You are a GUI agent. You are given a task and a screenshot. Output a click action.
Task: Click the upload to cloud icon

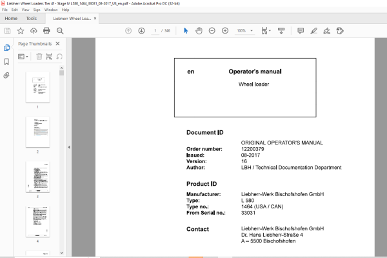[x=34, y=31]
